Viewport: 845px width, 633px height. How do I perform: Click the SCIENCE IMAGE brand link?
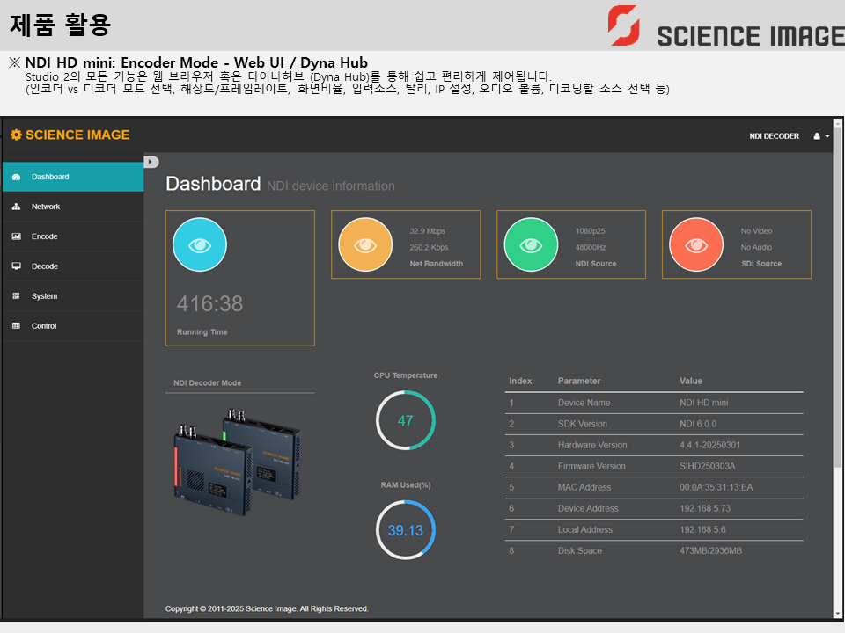point(77,135)
